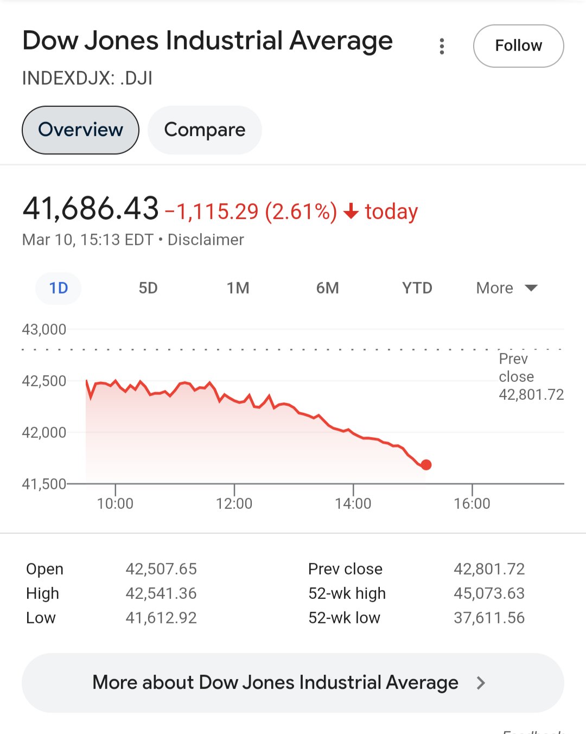This screenshot has height=734, width=586.
Task: Display year-to-date YTD chart
Action: click(417, 288)
